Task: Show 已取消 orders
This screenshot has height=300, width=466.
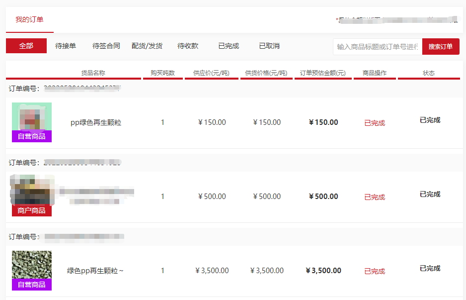Action: click(x=269, y=46)
